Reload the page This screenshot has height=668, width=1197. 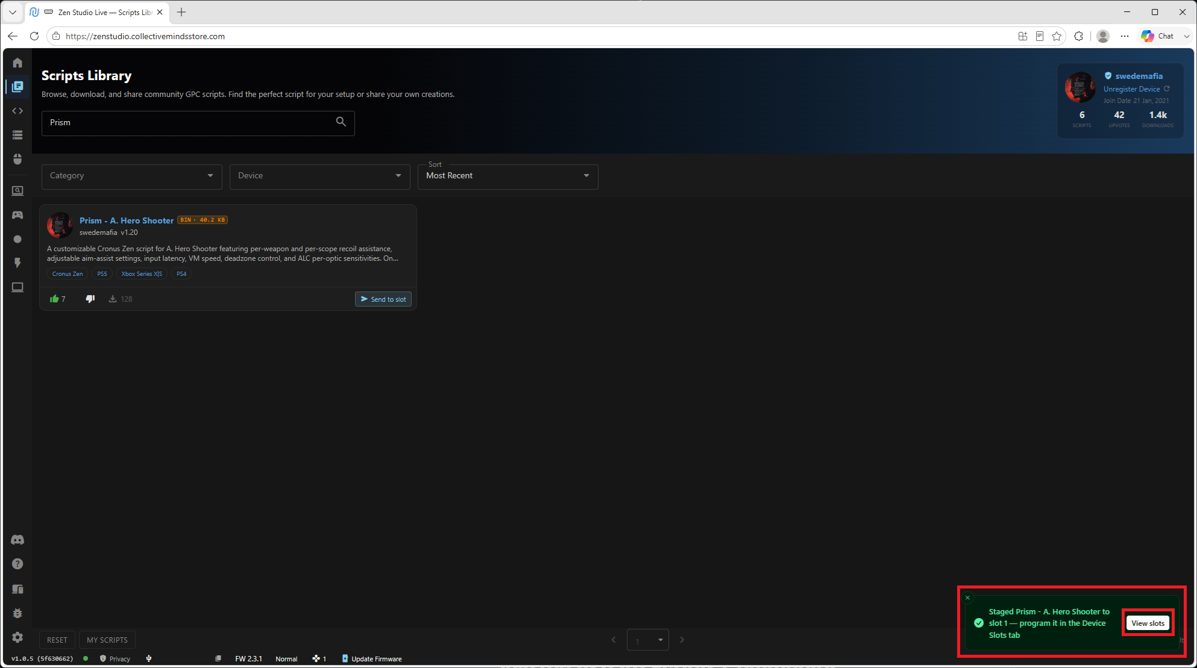click(34, 36)
